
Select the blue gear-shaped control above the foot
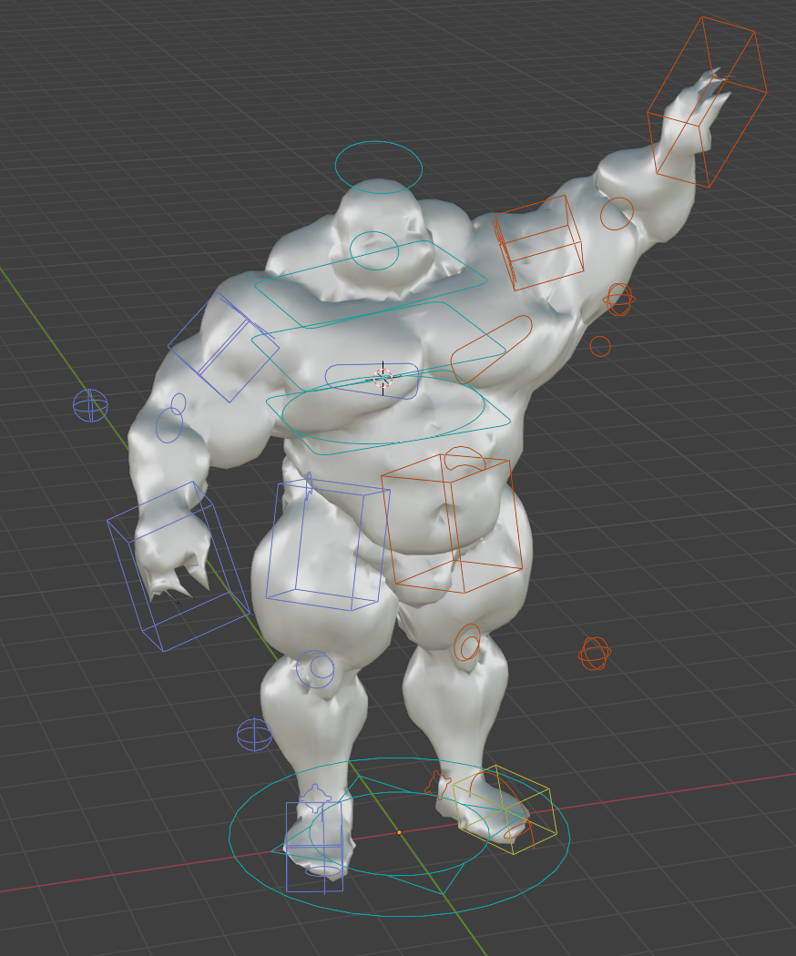coord(315,798)
